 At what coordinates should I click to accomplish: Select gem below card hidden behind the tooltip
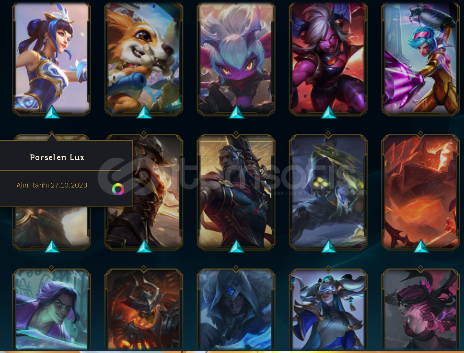tap(52, 247)
